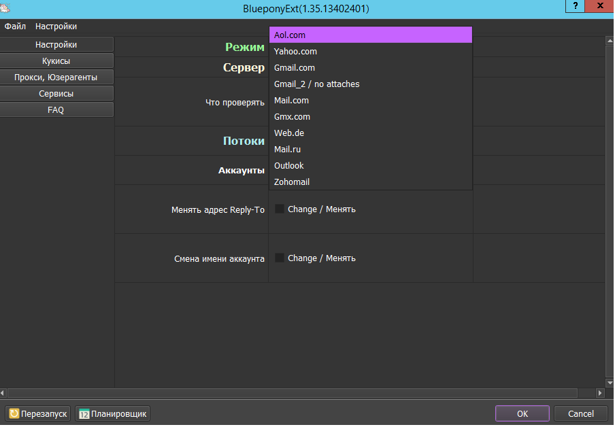Click the Перезапуск restart icon

[14, 413]
